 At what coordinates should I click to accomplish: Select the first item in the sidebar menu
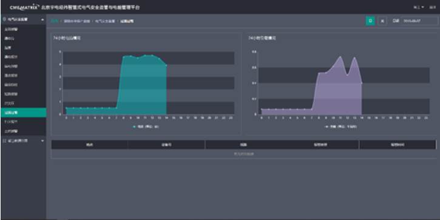23,29
